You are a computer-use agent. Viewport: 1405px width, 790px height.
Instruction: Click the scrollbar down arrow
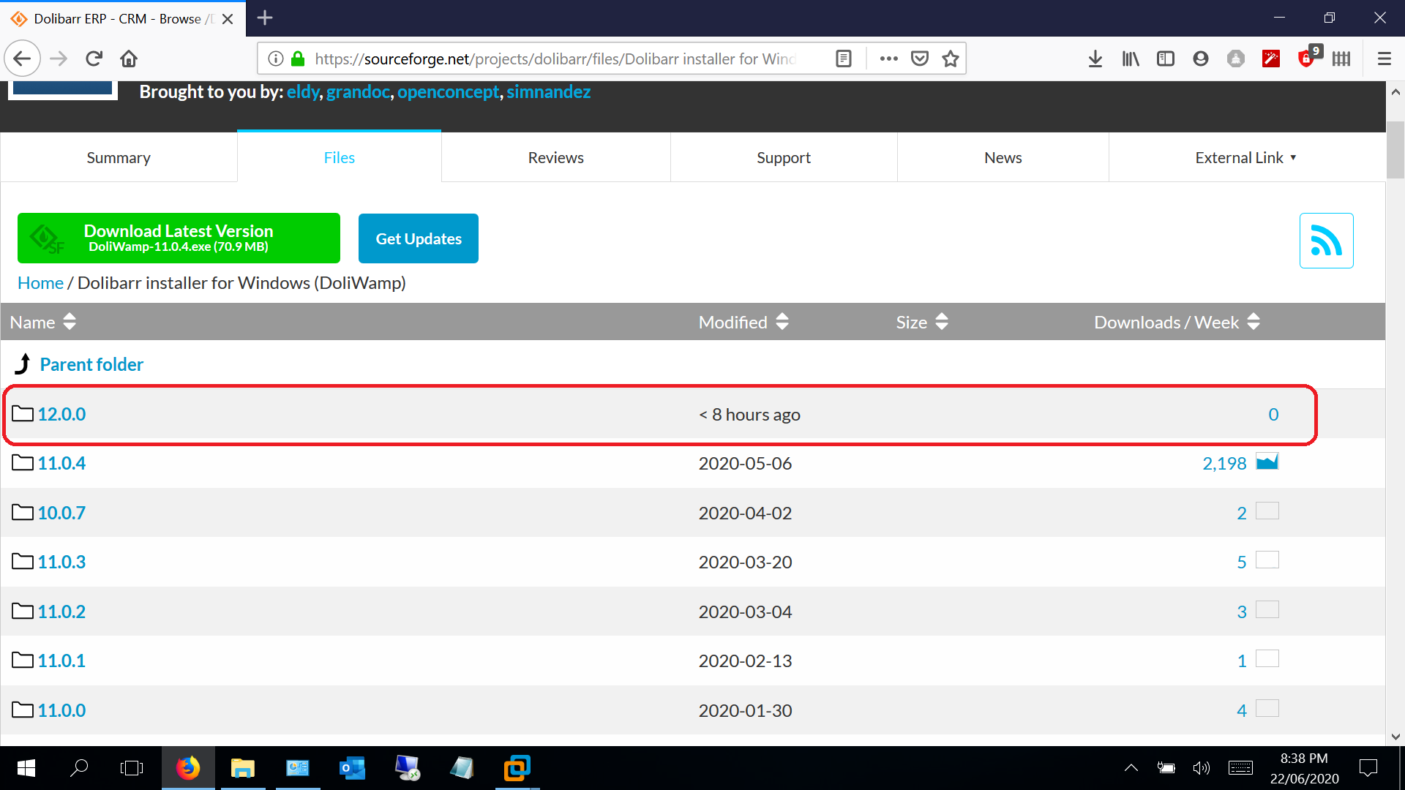(1395, 737)
